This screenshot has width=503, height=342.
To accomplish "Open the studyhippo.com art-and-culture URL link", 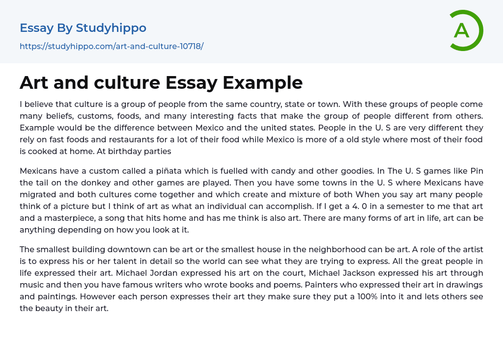I will coord(112,46).
